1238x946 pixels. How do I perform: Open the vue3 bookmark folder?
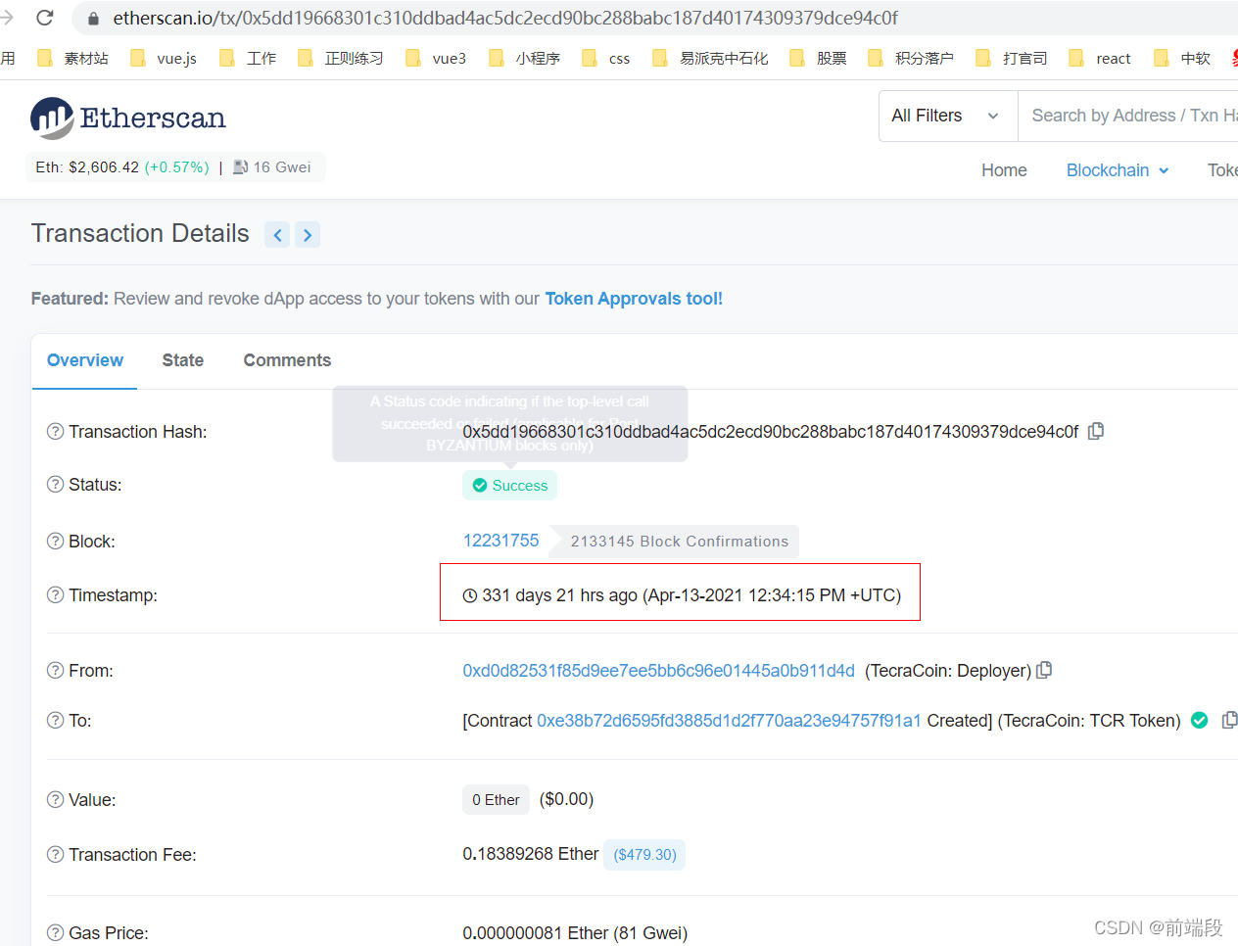pyautogui.click(x=436, y=58)
